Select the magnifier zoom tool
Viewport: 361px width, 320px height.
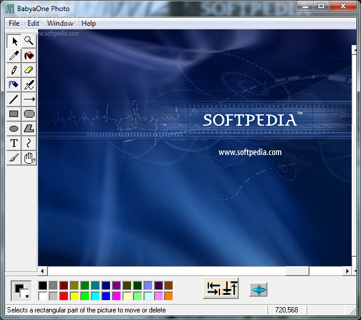point(29,41)
